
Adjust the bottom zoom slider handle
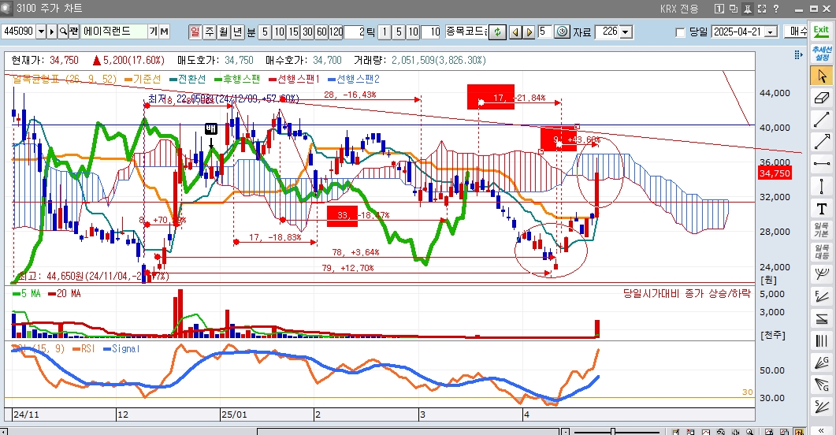pyautogui.click(x=613, y=432)
